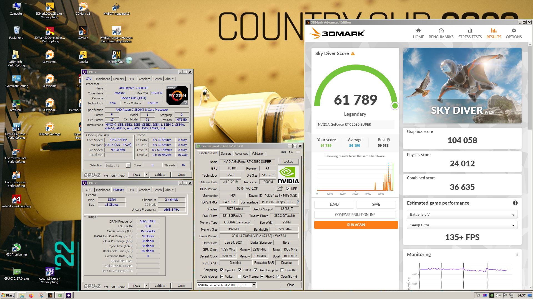This screenshot has height=299, width=533.
Task: Toggle the CUDA checkbox
Action: click(240, 270)
